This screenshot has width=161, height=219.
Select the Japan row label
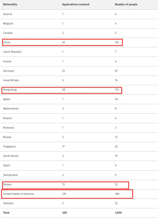tap(7, 99)
